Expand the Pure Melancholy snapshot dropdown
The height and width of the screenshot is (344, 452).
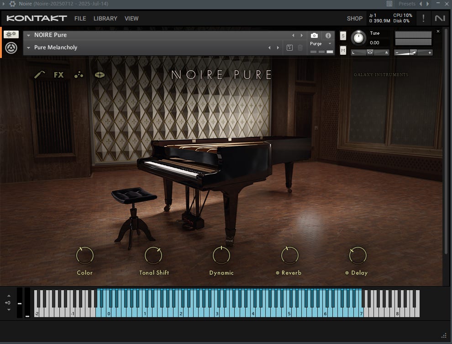pos(29,47)
